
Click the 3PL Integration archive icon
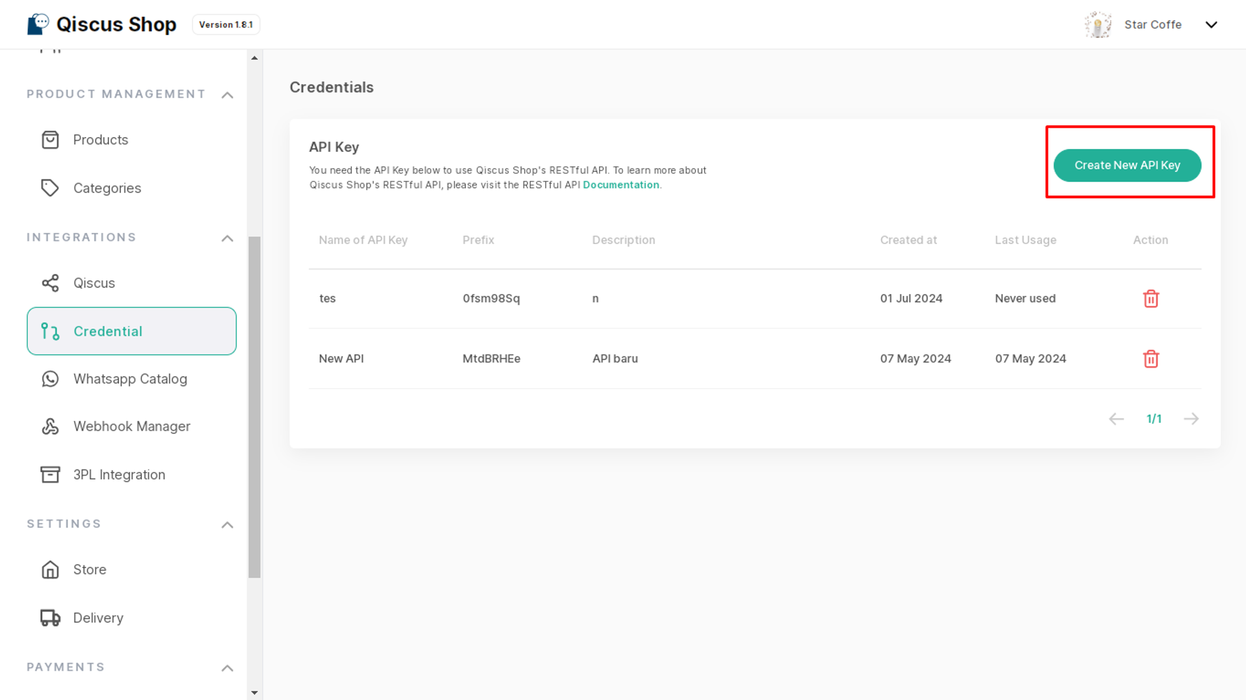50,475
